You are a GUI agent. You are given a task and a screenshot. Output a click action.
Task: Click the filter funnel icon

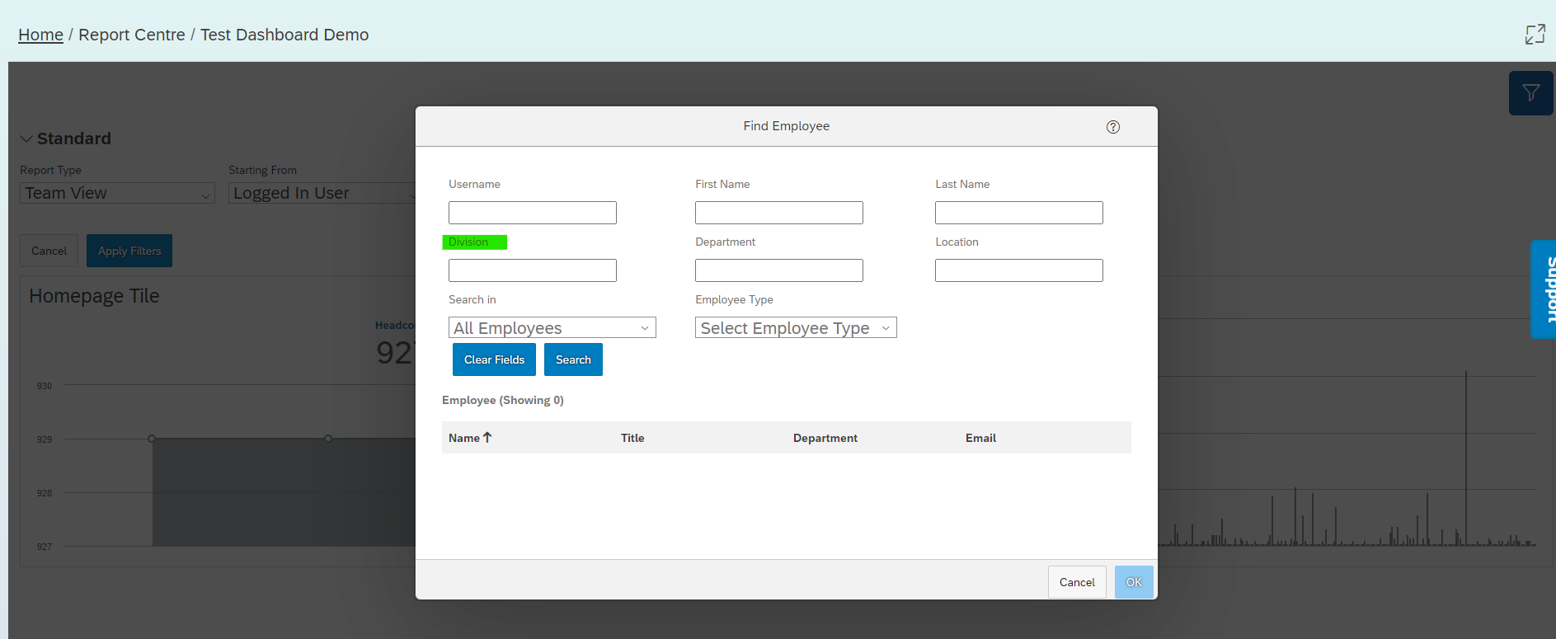pos(1531,93)
